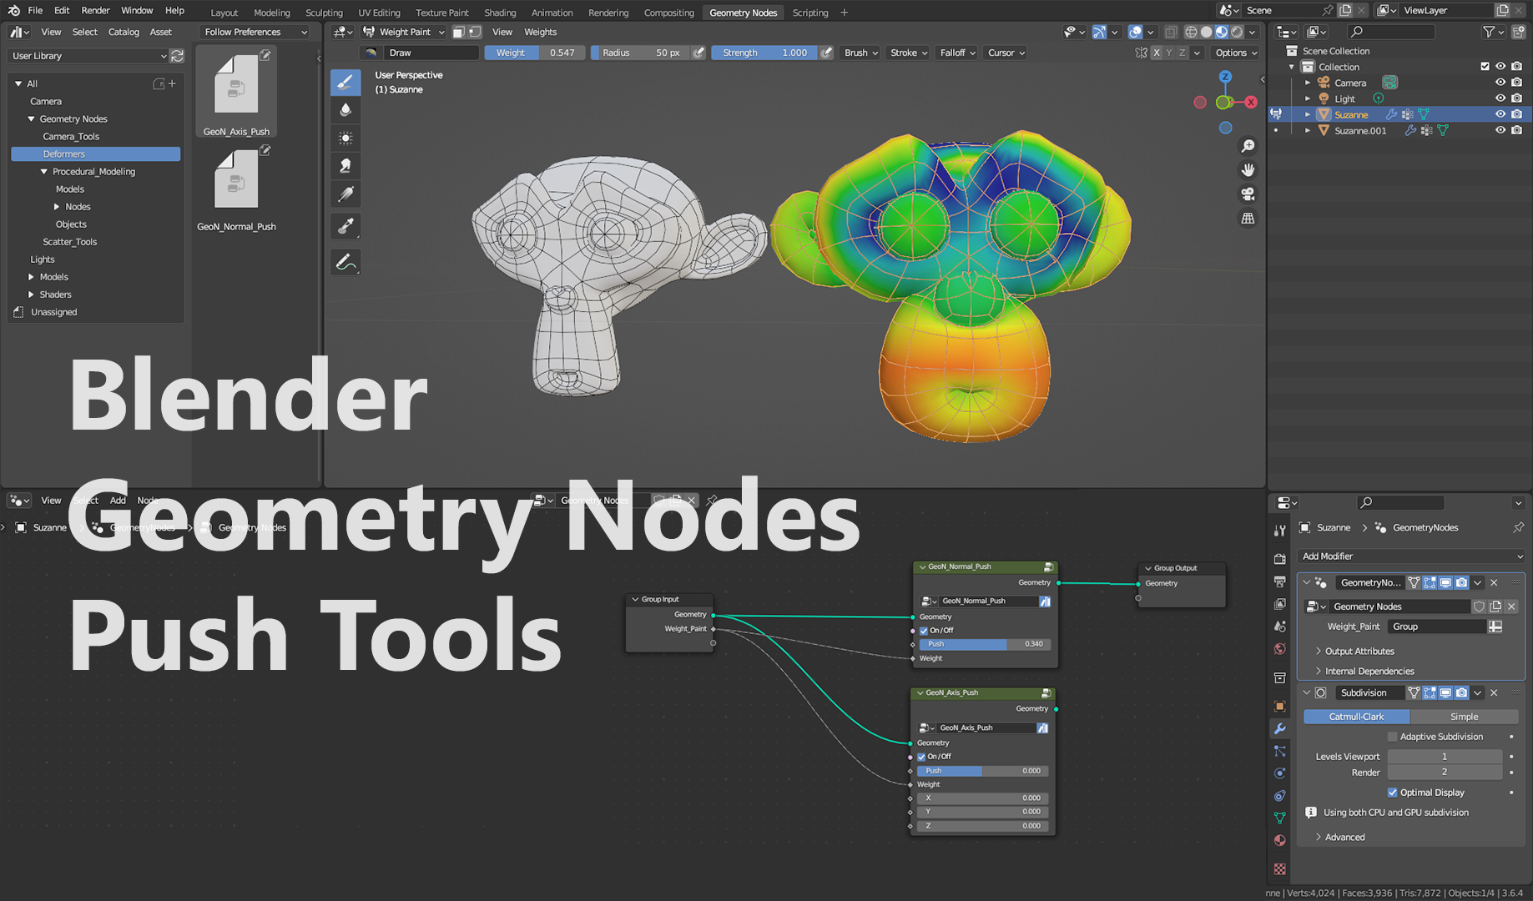Open Modifier Properties wrench tab in properties editor
The image size is (1533, 901).
point(1280,728)
